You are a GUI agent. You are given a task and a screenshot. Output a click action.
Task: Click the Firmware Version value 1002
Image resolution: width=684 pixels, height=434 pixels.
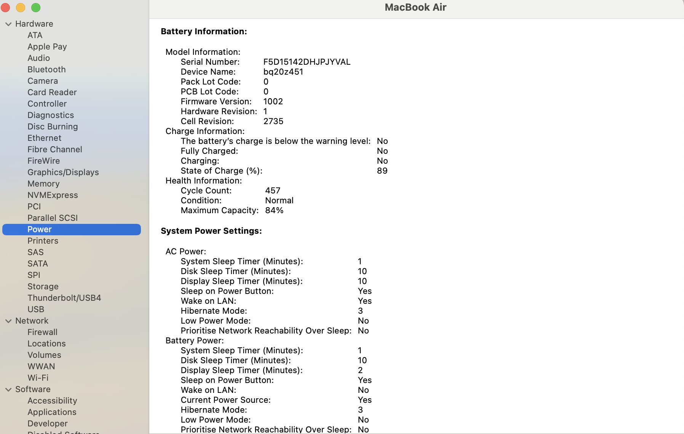273,101
